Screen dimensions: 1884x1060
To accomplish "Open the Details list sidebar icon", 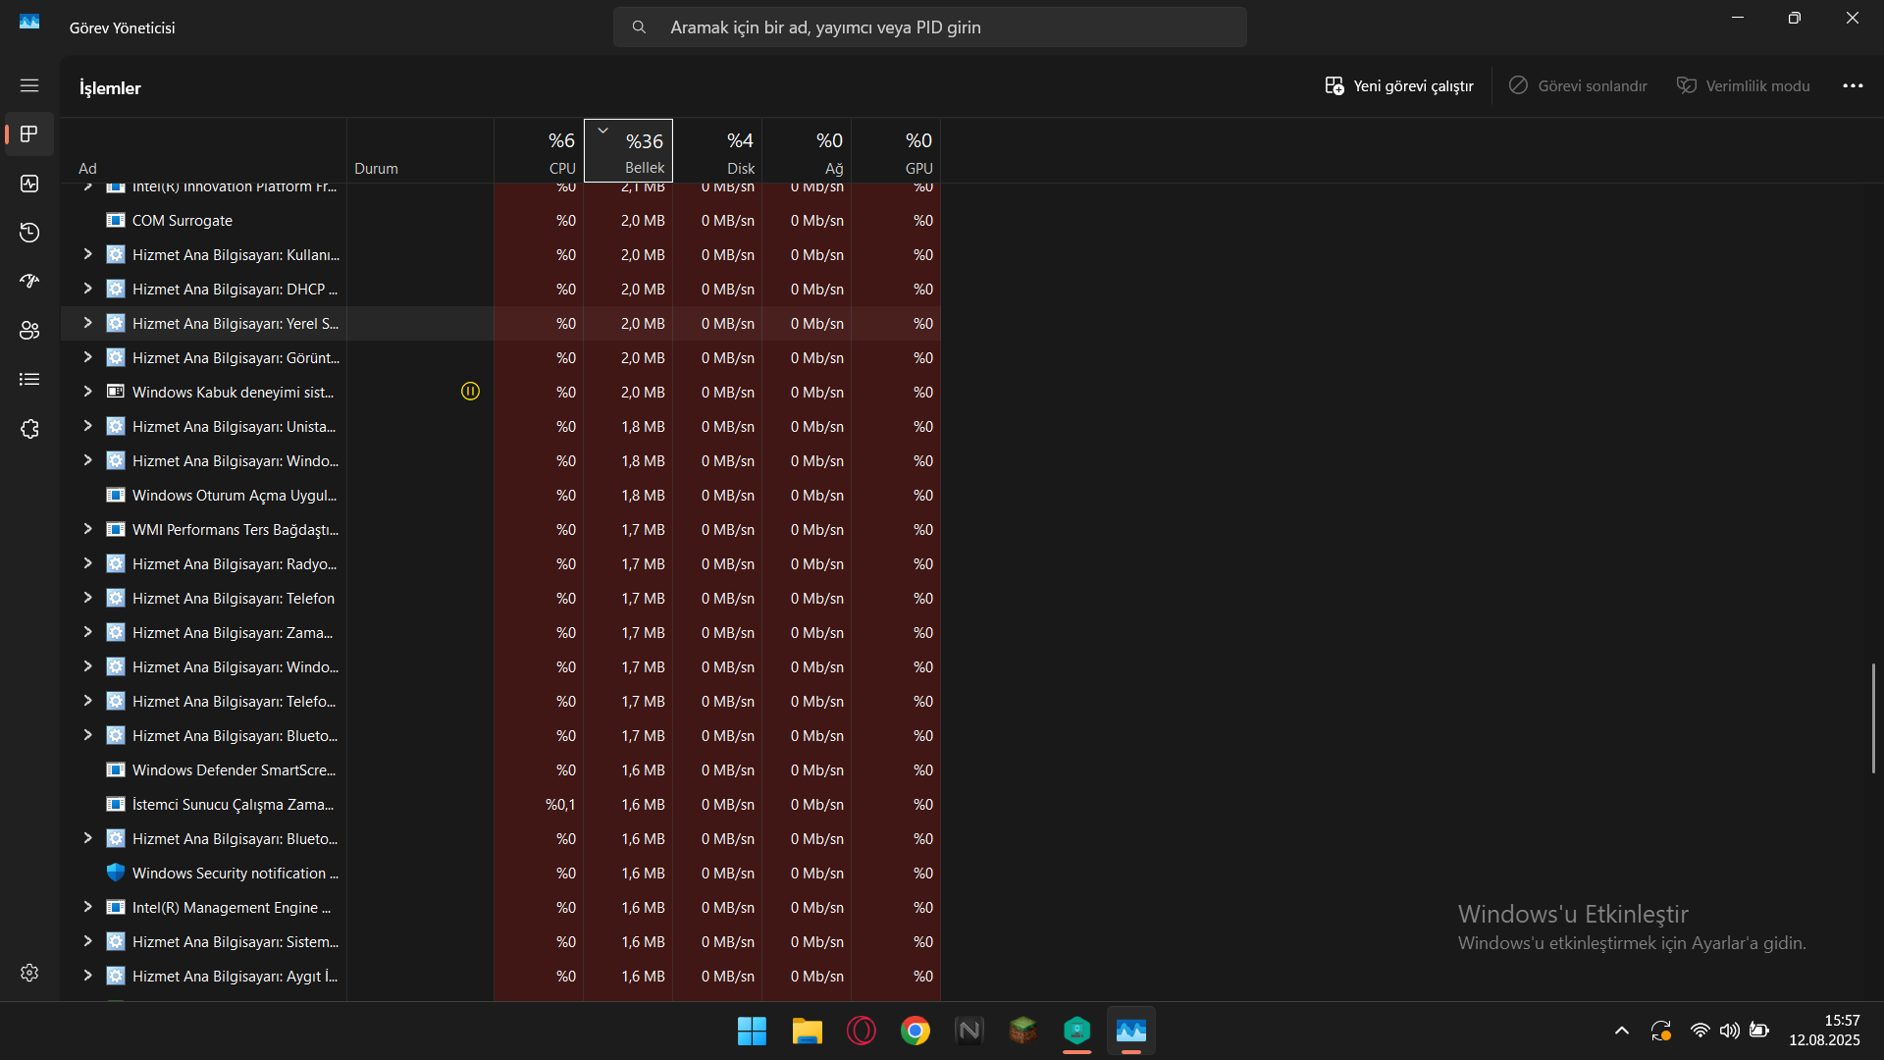I will [x=29, y=380].
